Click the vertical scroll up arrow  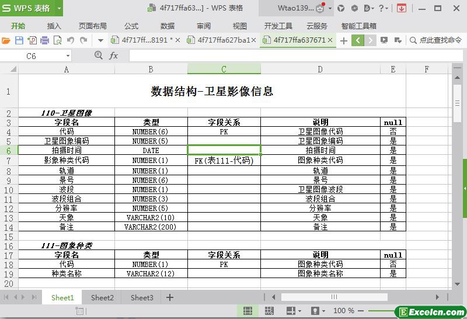coord(457,78)
